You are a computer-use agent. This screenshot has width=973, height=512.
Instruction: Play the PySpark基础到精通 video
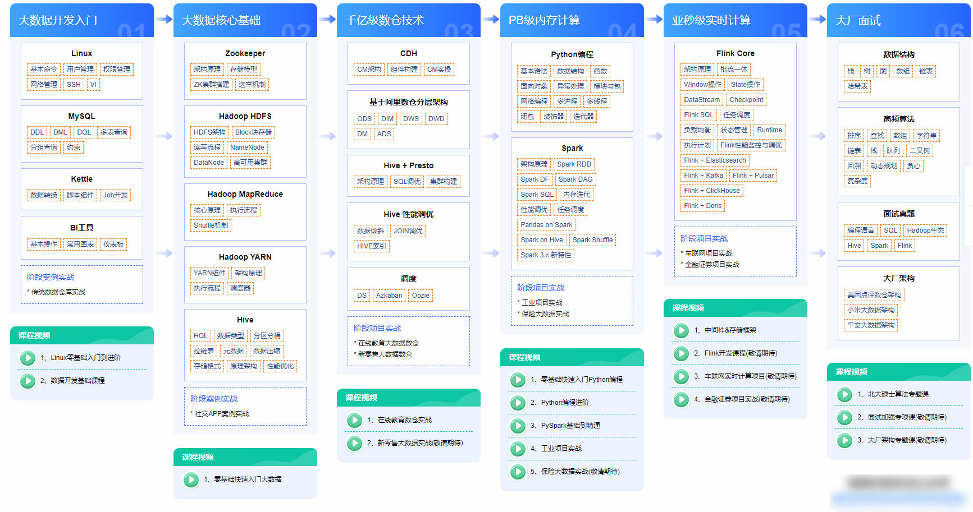click(x=518, y=426)
